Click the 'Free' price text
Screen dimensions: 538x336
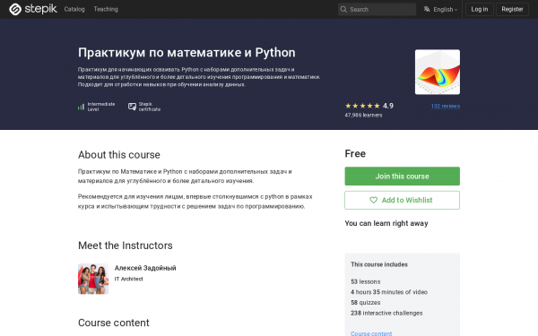[x=355, y=153]
